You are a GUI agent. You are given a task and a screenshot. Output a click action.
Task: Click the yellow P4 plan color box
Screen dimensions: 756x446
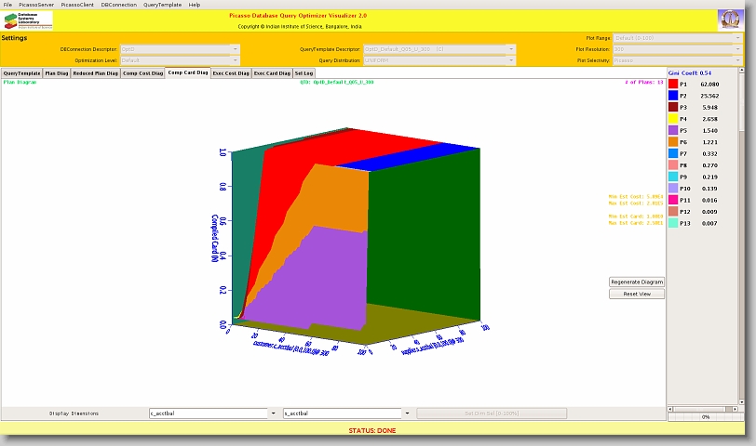pos(673,119)
